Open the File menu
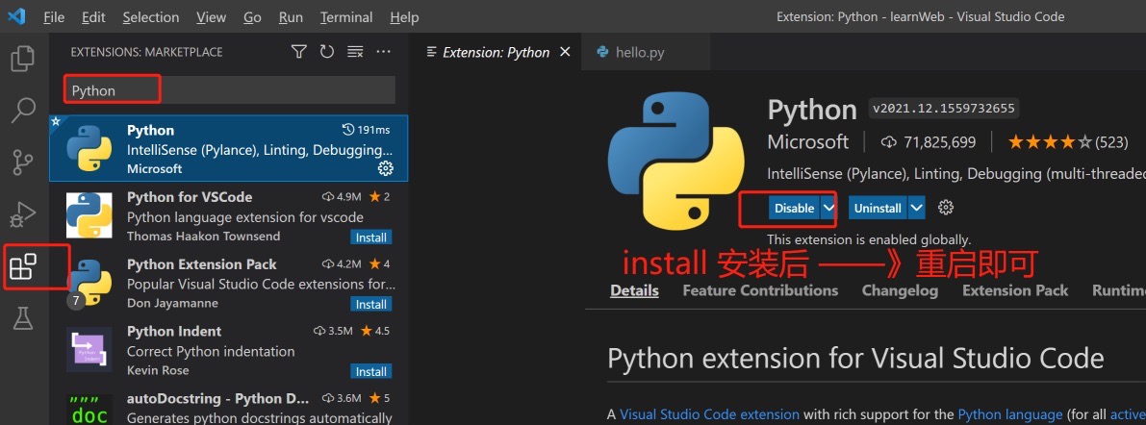1146x425 pixels. tap(54, 16)
